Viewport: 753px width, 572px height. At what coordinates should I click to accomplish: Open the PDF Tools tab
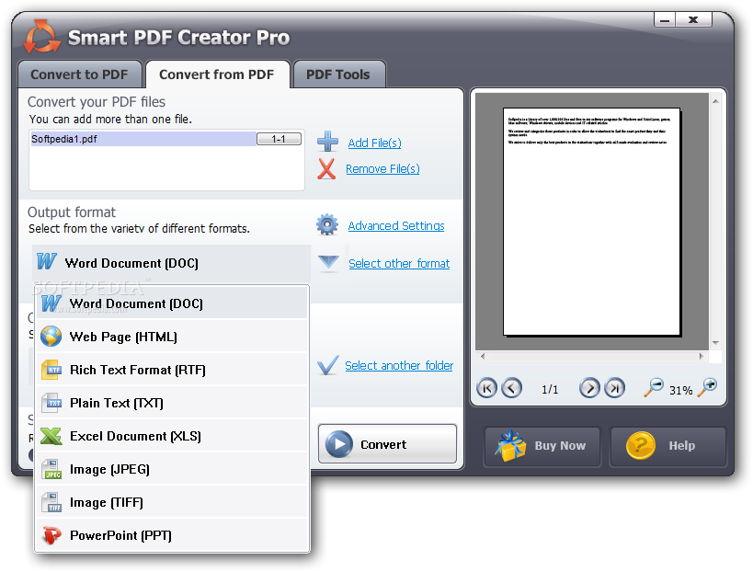click(x=338, y=74)
